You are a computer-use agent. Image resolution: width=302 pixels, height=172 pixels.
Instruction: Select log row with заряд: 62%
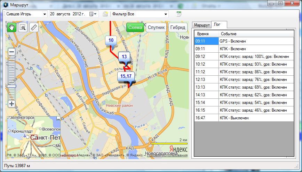[x=244, y=95]
